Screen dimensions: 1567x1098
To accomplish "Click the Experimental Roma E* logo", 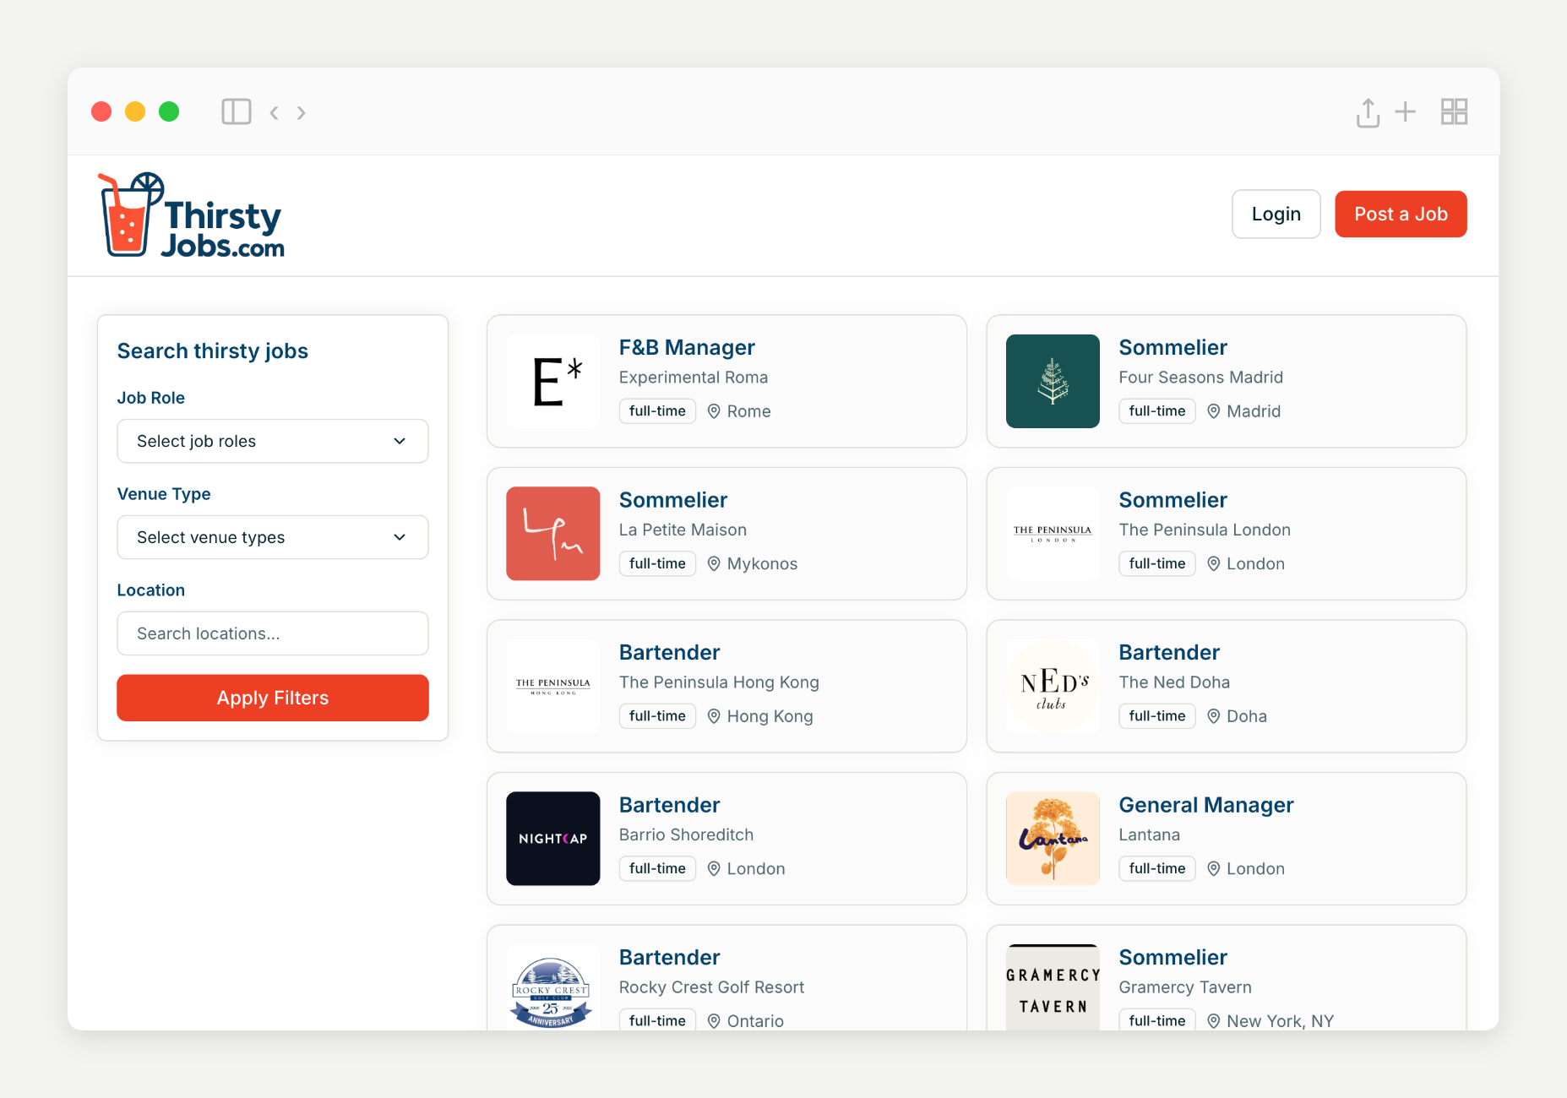I will [553, 381].
